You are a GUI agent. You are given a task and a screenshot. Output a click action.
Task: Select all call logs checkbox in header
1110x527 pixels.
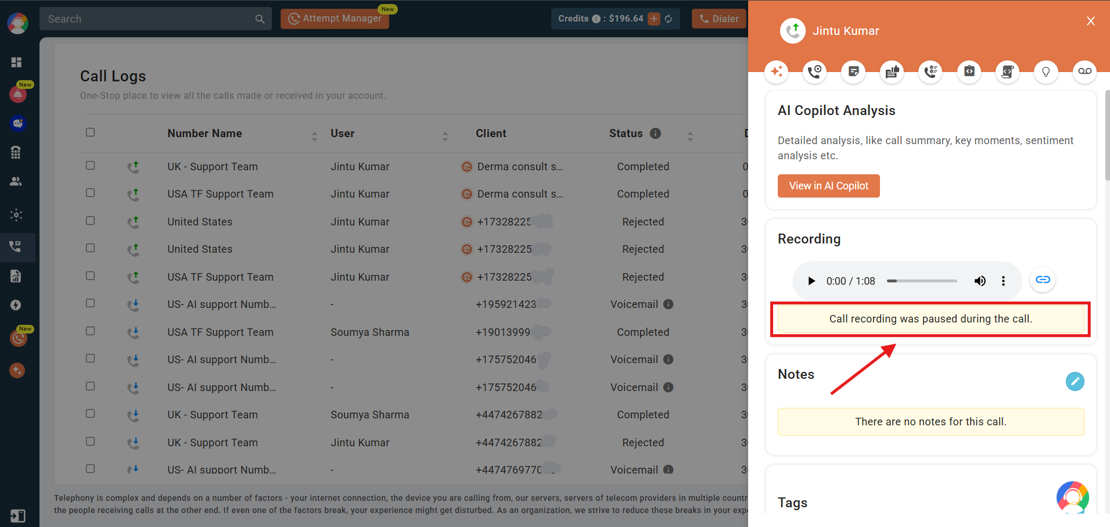[90, 132]
